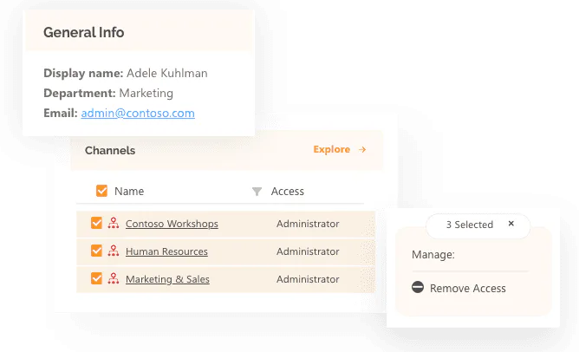Screen dimensions: 579x352
Task: Uncheck the Marketing & Sales checkbox
Action: point(96,278)
